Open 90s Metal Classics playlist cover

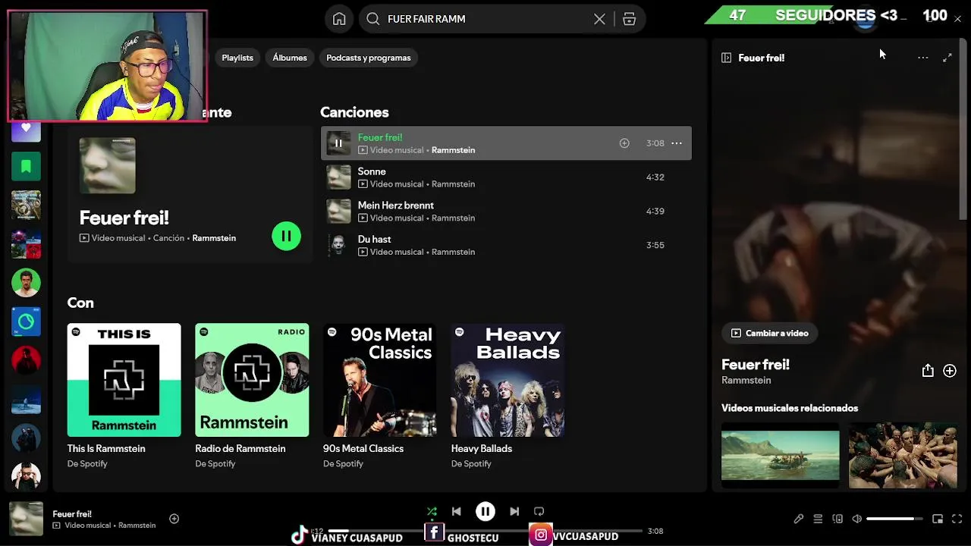380,380
